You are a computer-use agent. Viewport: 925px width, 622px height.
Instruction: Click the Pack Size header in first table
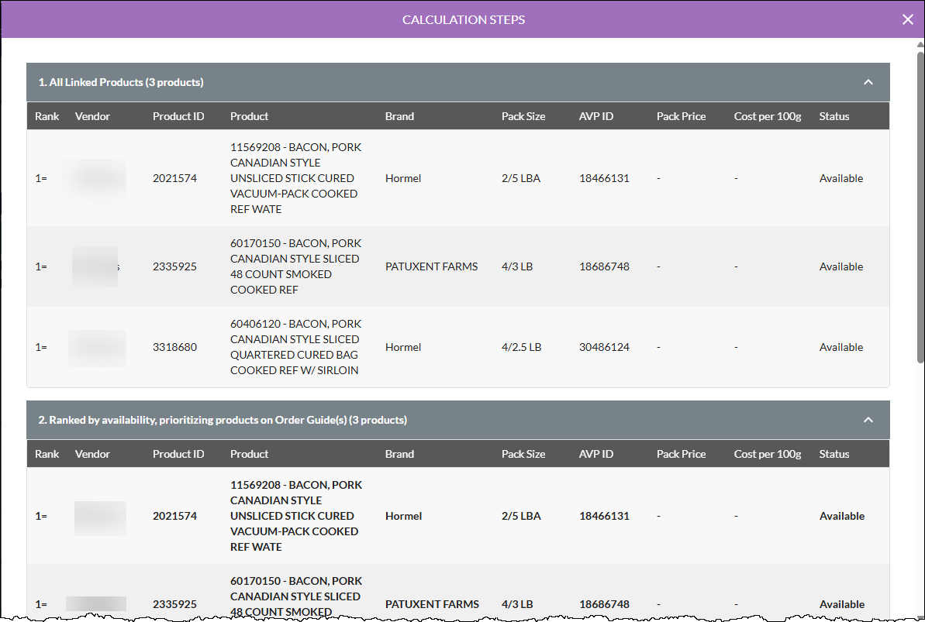click(x=523, y=116)
